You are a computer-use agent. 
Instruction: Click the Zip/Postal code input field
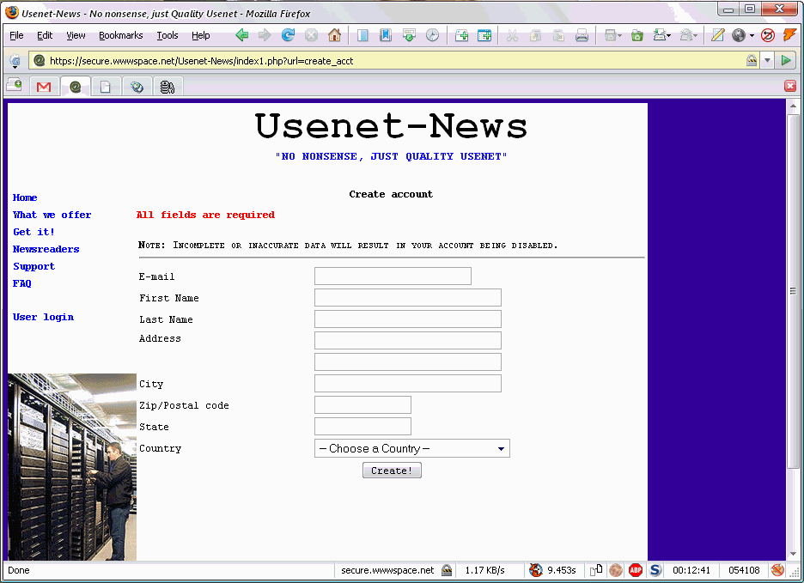(x=362, y=405)
